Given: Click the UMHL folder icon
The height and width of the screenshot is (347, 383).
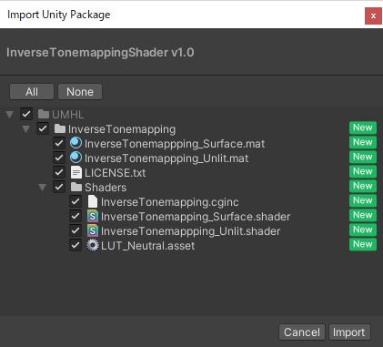Looking at the screenshot, I should tap(44, 114).
